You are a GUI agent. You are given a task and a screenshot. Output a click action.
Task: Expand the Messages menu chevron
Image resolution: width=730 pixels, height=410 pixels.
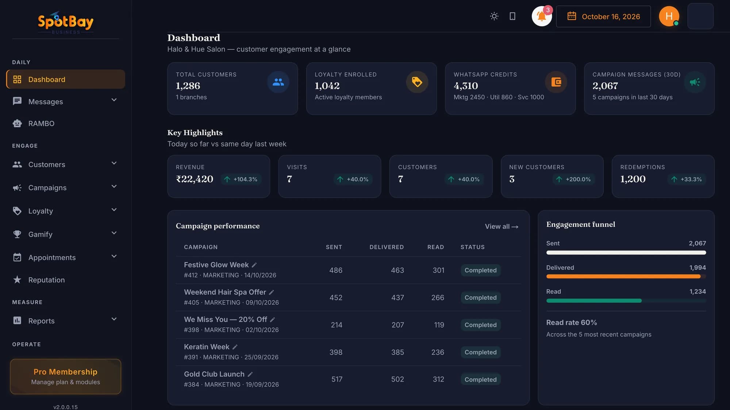[114, 100]
